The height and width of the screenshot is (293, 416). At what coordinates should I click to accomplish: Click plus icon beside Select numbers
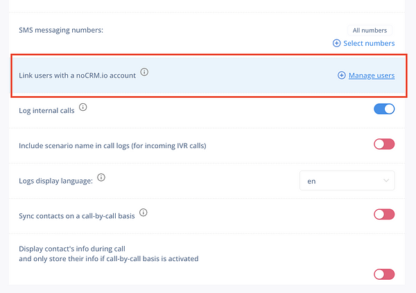tap(337, 43)
